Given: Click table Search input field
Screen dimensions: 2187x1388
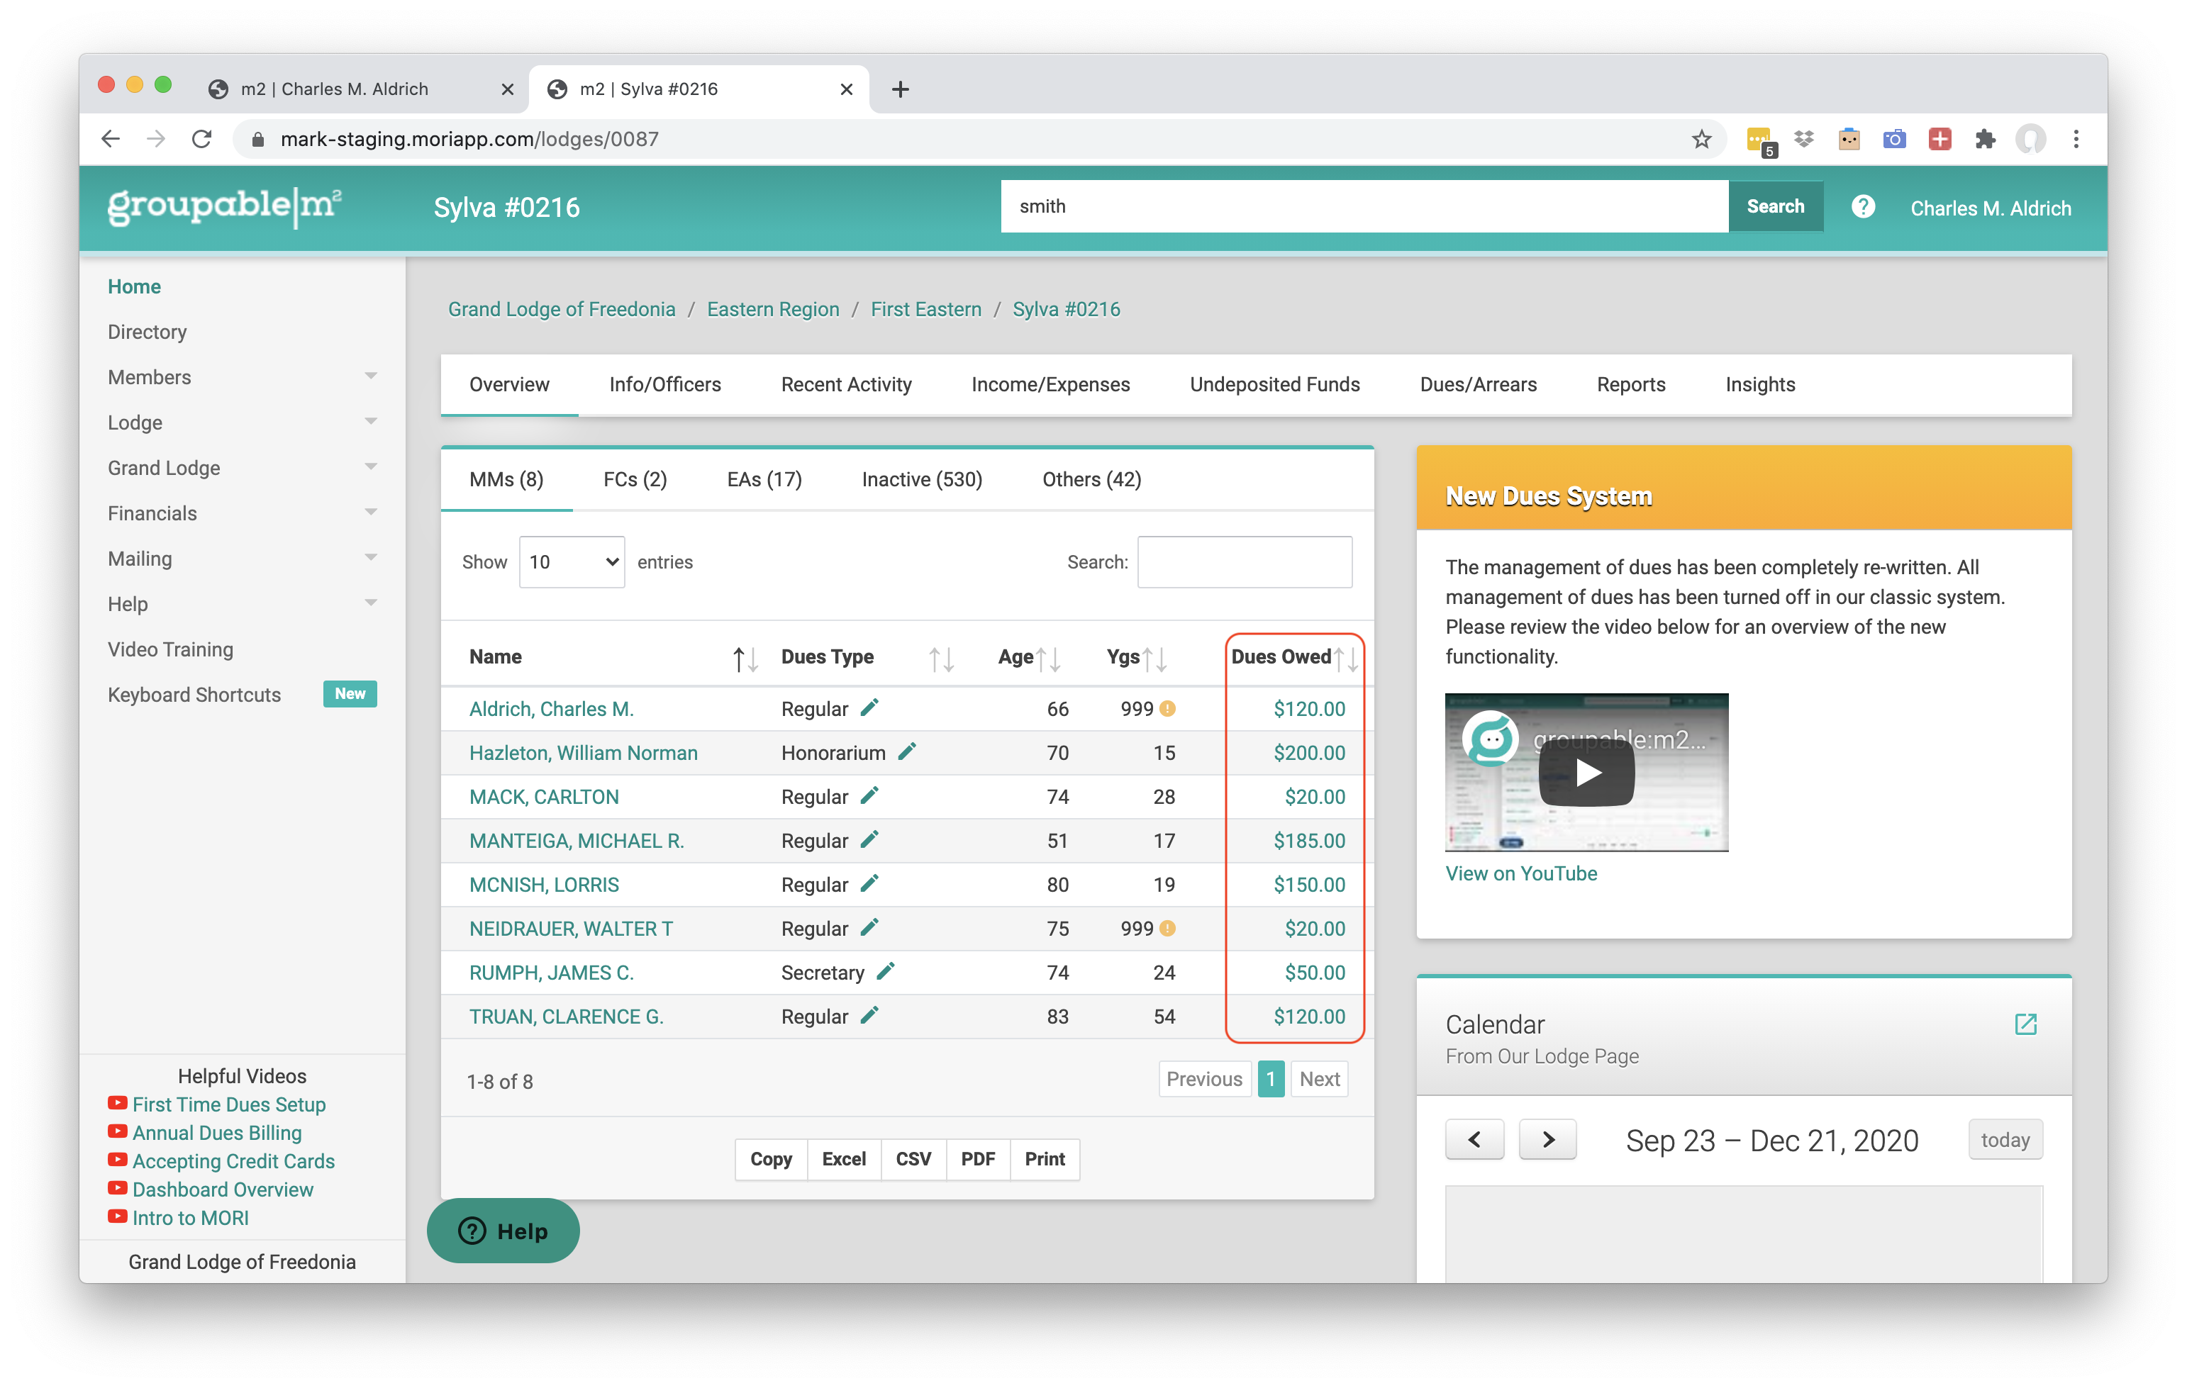Looking at the screenshot, I should click(x=1245, y=562).
